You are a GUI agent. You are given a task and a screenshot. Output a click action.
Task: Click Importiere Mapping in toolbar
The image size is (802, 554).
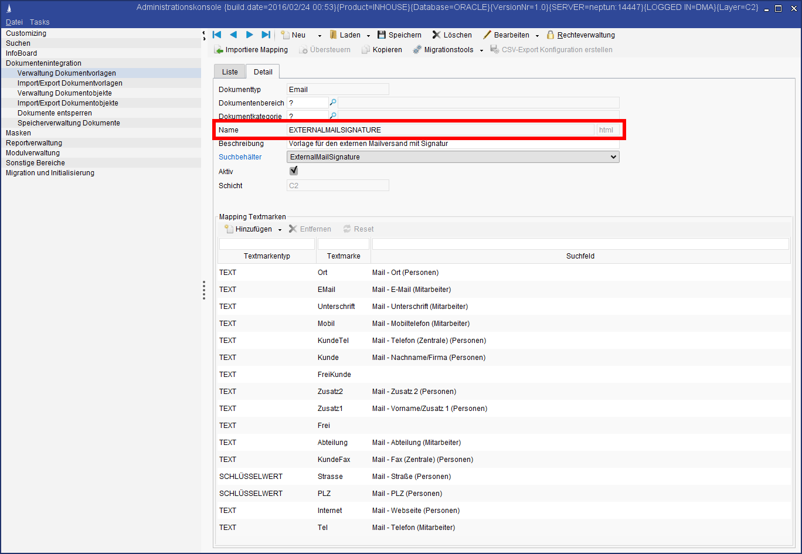[251, 50]
